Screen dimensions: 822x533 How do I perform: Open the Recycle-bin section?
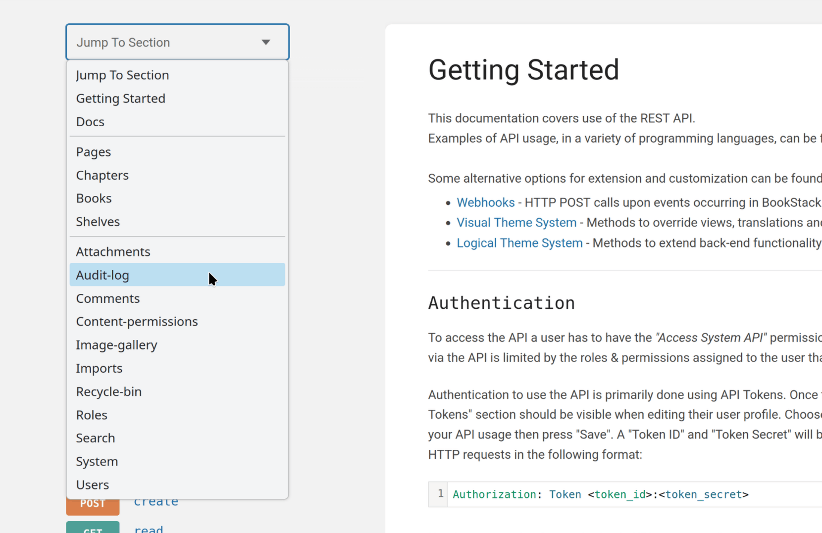(108, 391)
